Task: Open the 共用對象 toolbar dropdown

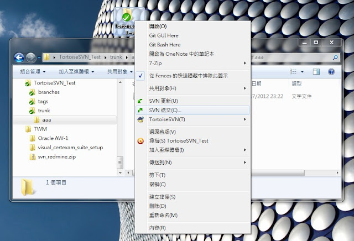Action: coord(120,72)
